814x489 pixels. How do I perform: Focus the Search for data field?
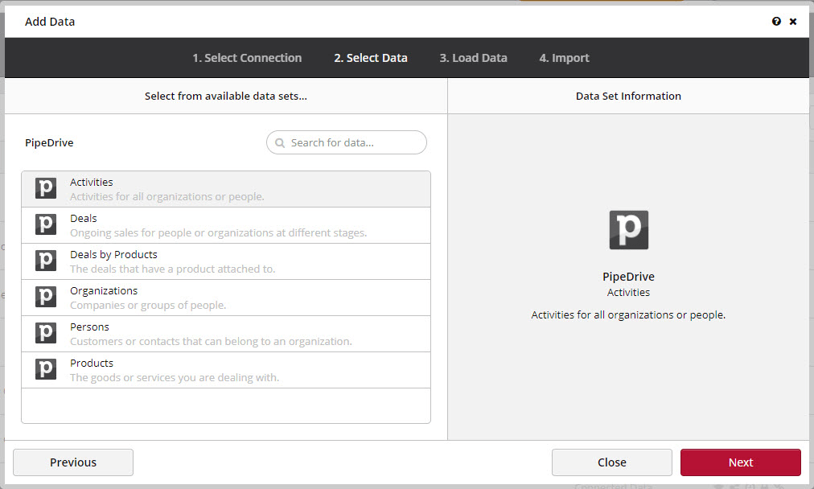click(x=346, y=142)
